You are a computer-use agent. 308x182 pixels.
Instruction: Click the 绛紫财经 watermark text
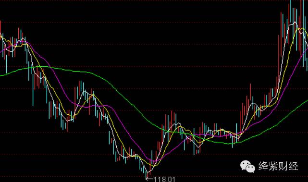pos(278,166)
